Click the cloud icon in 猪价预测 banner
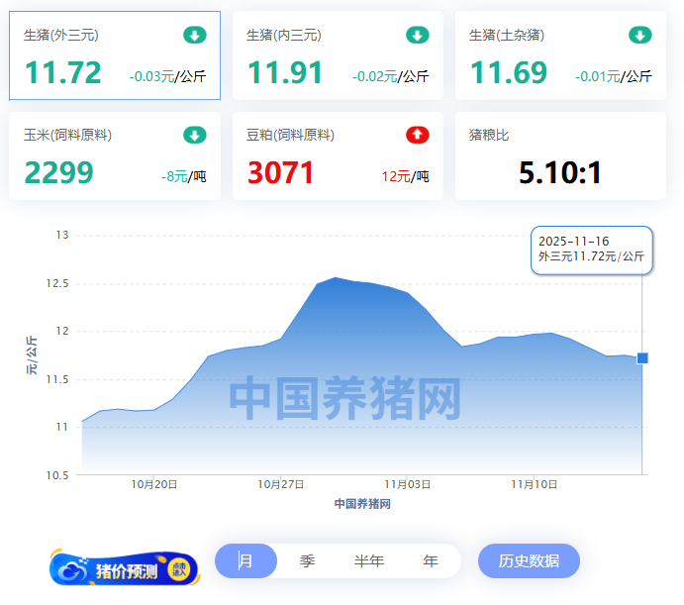Image resolution: width=684 pixels, height=605 pixels. coord(73,569)
